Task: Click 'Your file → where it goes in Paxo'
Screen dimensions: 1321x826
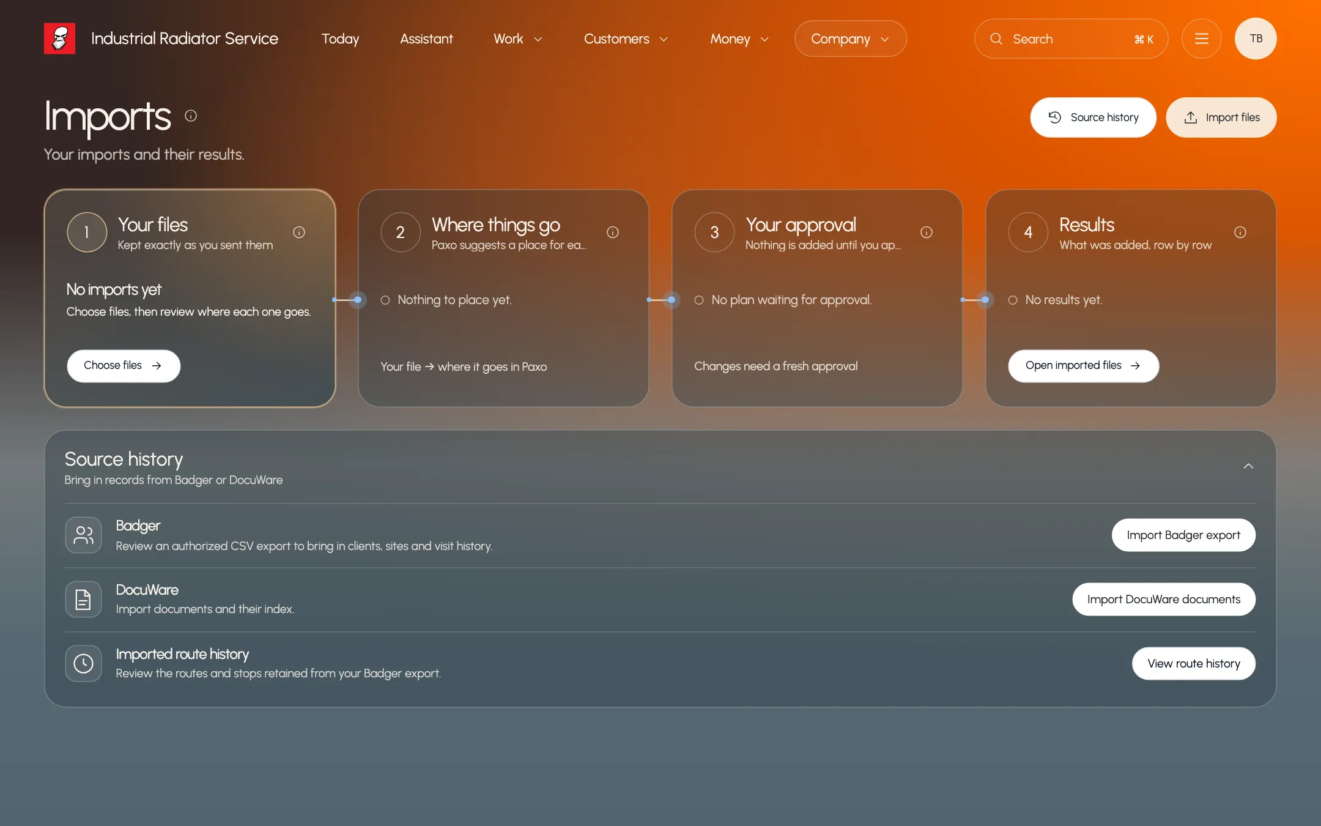Action: click(x=464, y=366)
